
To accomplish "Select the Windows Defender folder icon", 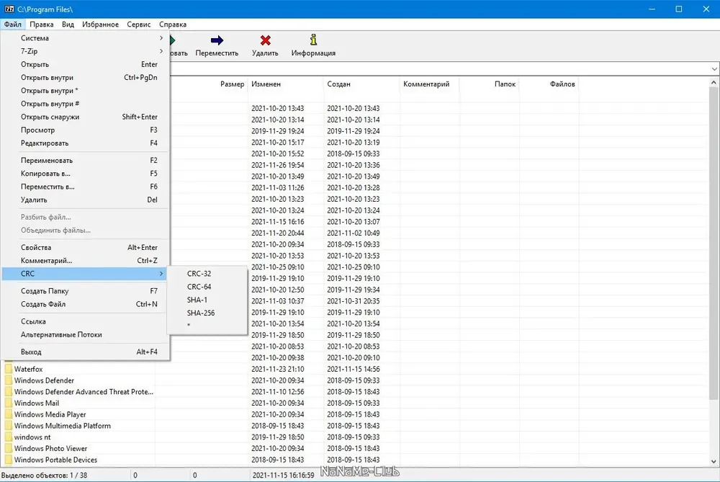I will (x=8, y=380).
